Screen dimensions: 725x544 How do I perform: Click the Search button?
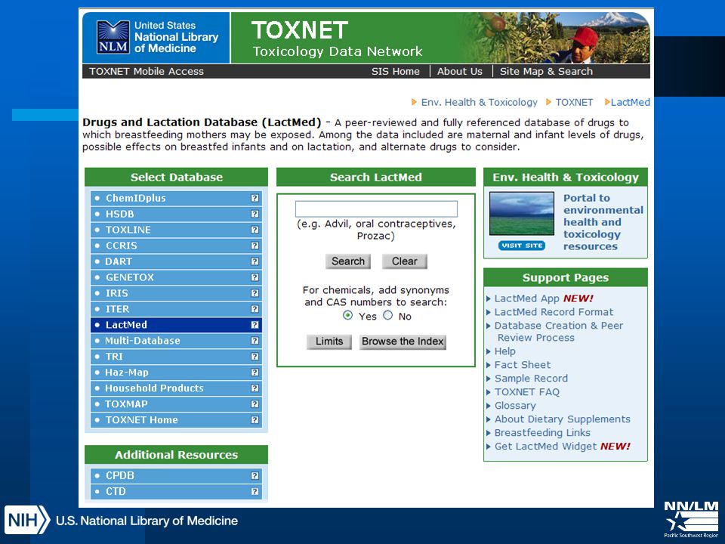coord(347,261)
